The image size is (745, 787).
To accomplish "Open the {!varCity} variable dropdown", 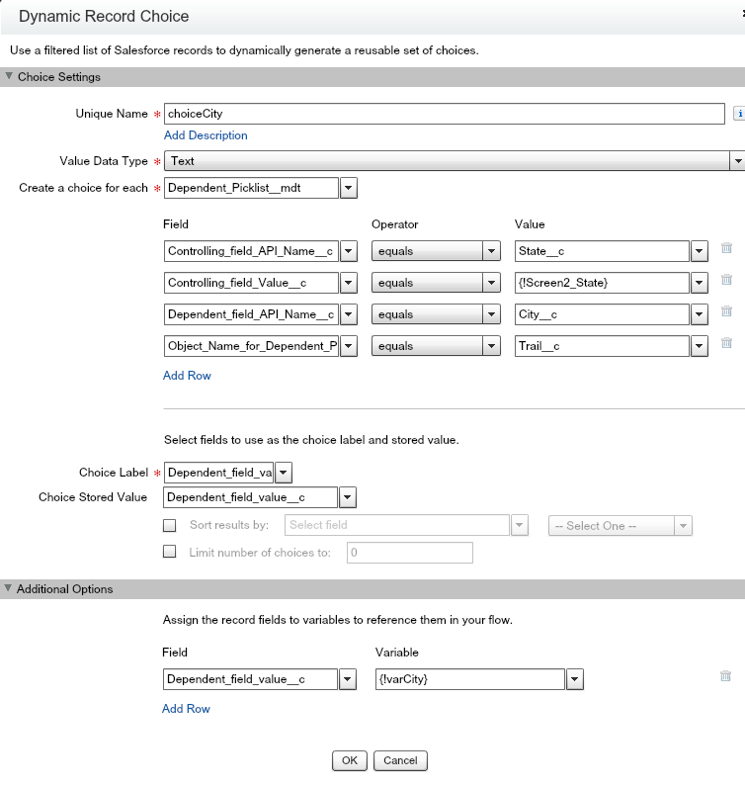I will pyautogui.click(x=574, y=679).
